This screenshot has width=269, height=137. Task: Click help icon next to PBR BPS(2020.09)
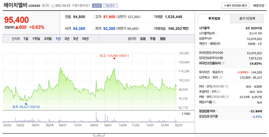point(227,97)
